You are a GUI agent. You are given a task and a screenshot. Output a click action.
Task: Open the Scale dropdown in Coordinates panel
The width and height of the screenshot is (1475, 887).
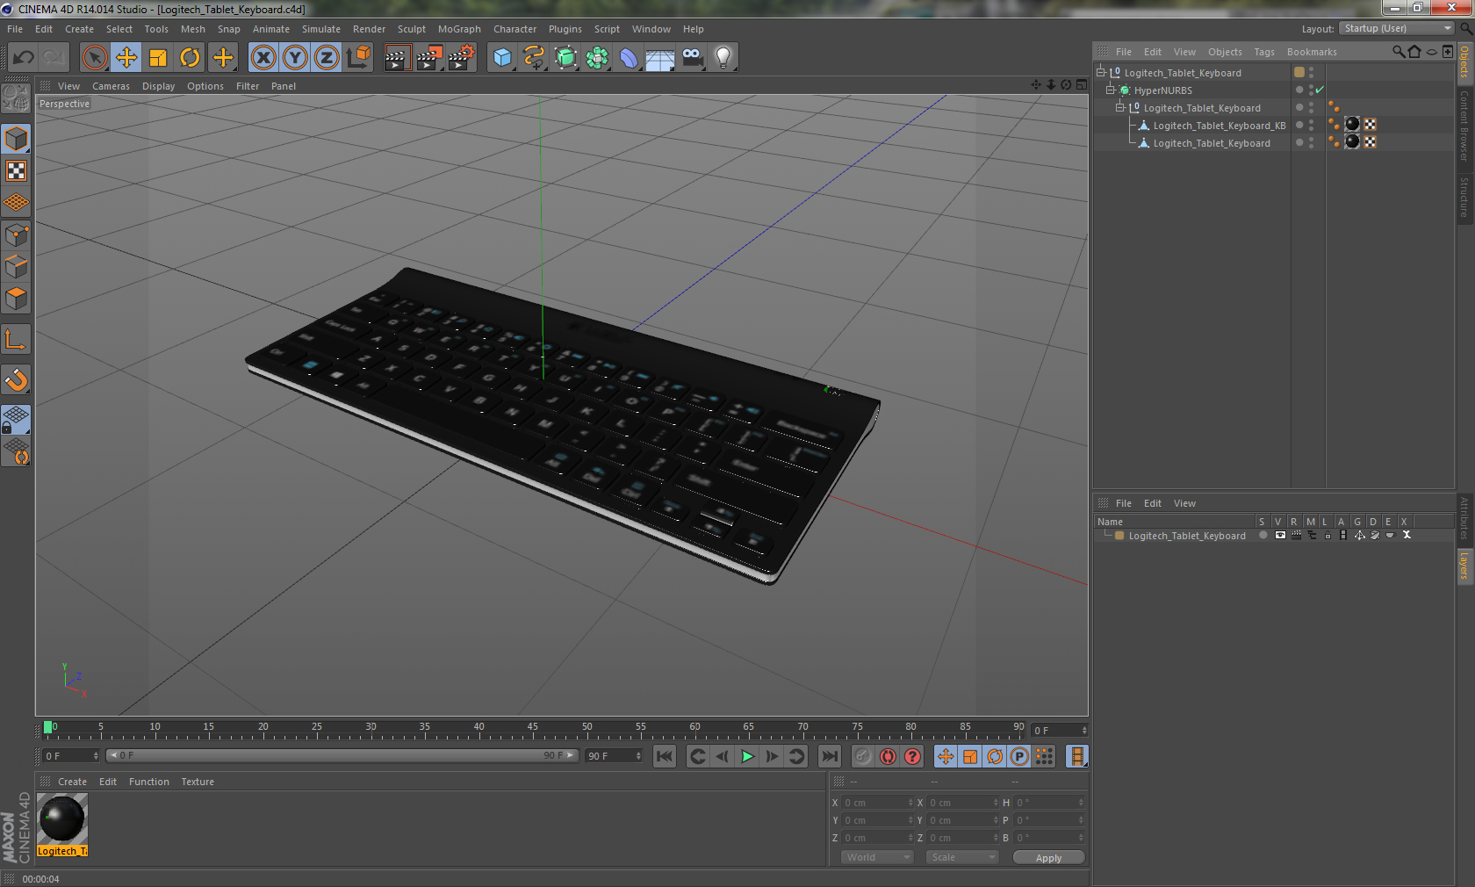(962, 857)
